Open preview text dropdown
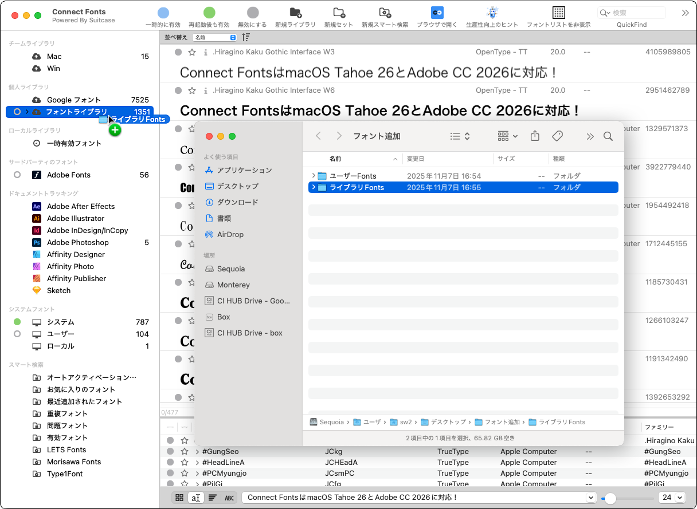697x509 pixels. (x=591, y=498)
